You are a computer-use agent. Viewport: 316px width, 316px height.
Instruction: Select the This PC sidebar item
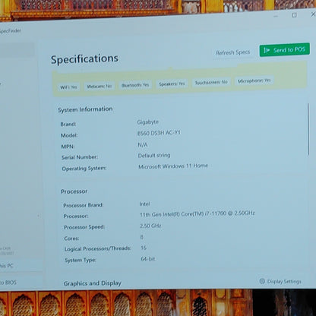tap(6, 266)
